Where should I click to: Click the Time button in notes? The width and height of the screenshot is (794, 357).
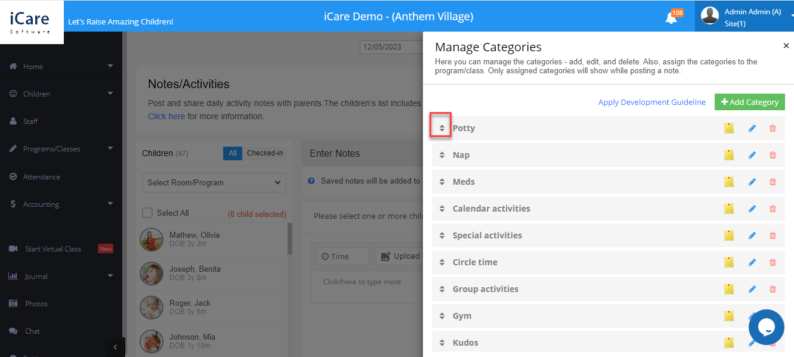coord(343,256)
